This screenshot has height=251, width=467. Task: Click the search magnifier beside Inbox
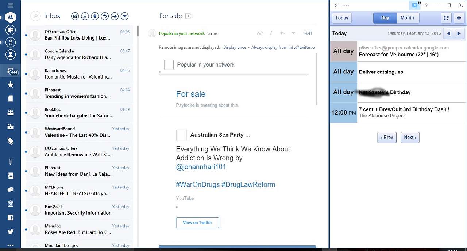[x=35, y=16]
